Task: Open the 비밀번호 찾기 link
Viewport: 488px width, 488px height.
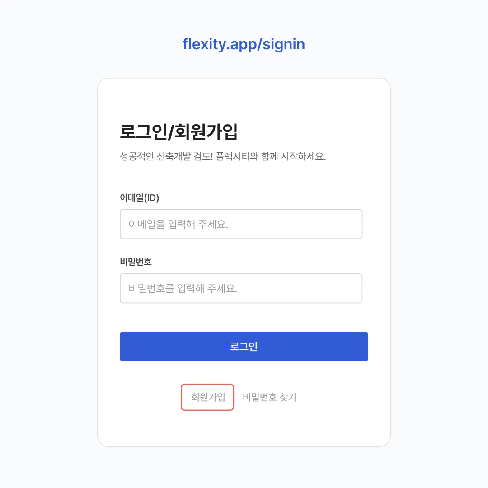Action: point(269,397)
